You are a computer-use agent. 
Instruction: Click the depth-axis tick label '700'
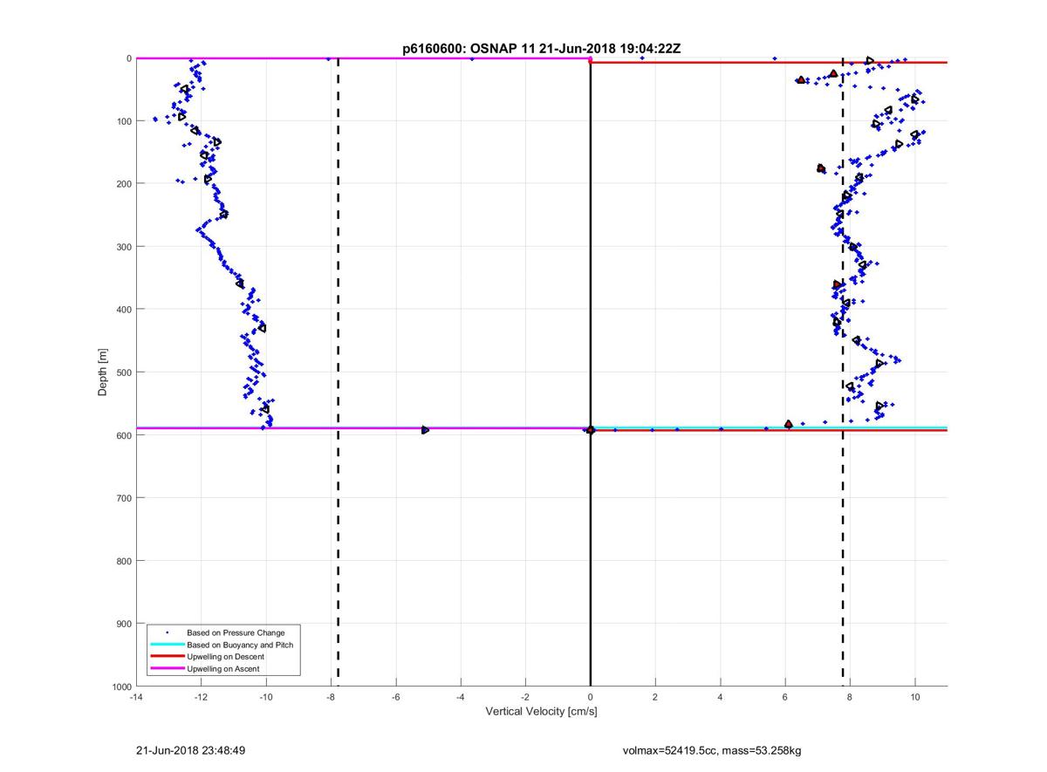pos(123,498)
